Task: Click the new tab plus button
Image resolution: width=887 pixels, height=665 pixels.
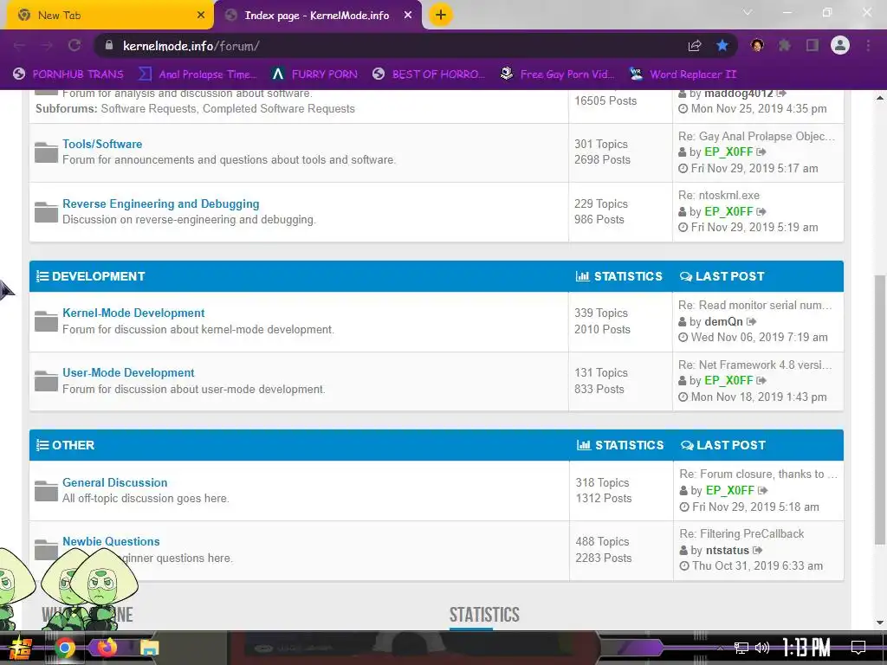Action: pos(441,15)
